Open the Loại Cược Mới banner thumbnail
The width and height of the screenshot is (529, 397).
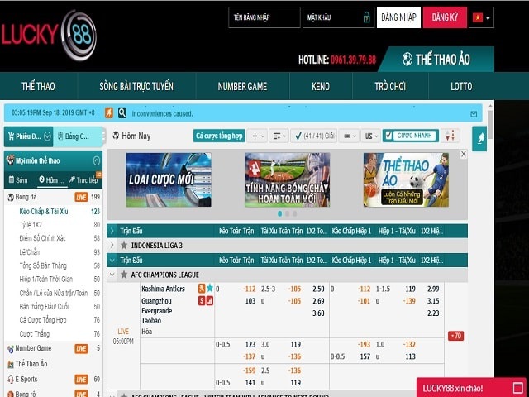tap(169, 179)
